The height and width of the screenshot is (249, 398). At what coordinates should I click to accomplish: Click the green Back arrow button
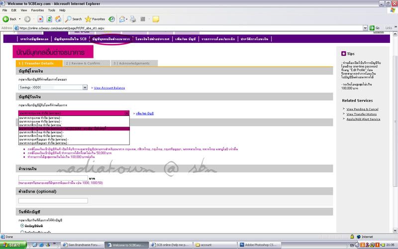[6, 19]
